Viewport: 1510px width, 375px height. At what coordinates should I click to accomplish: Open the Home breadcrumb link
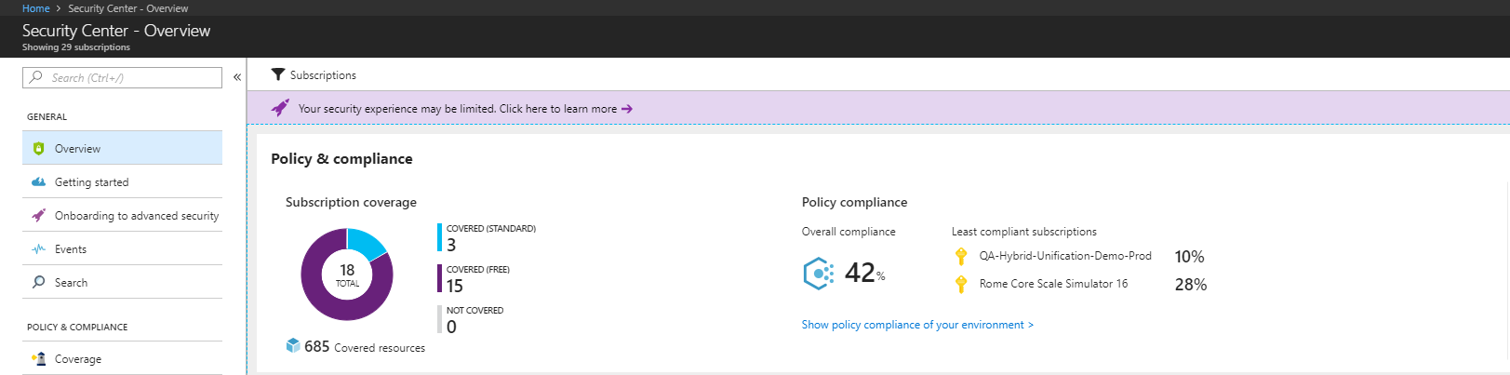click(x=36, y=8)
